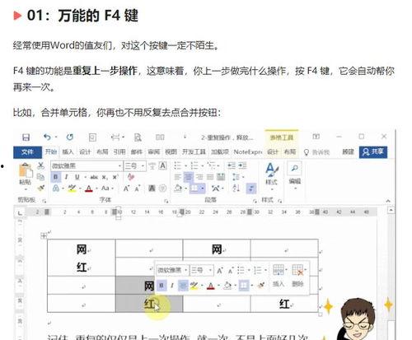Image resolution: width=412 pixels, height=340 pixels.
Task: Toggle Italic in the floating mini toolbar
Action: [172, 286]
